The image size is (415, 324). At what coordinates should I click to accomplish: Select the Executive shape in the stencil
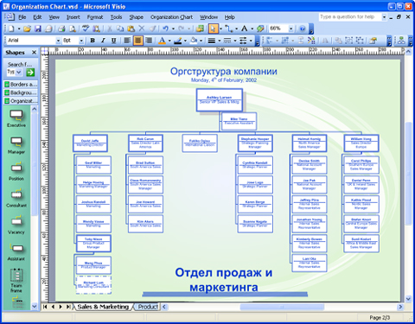(x=16, y=118)
